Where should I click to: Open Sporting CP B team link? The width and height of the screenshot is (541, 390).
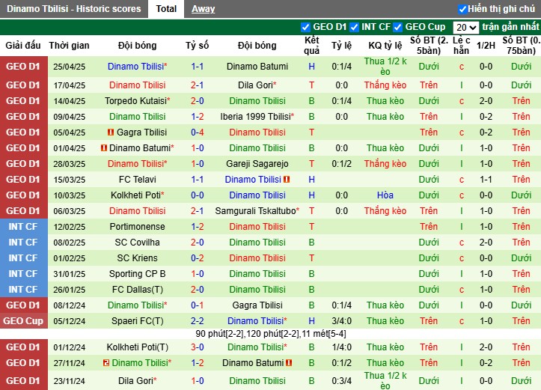tap(138, 274)
